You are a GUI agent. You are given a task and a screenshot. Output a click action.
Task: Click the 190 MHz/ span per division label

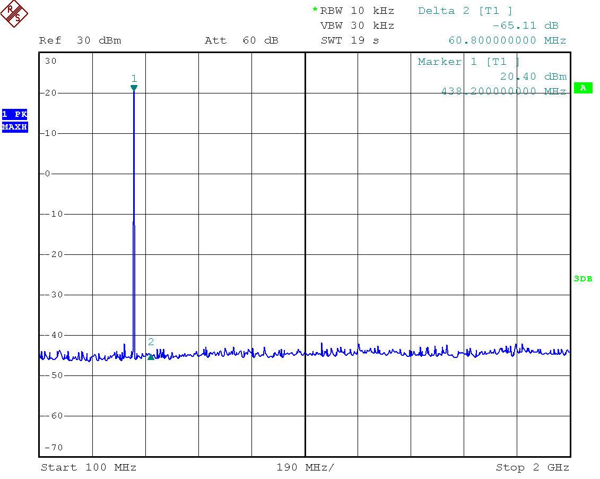point(306,467)
